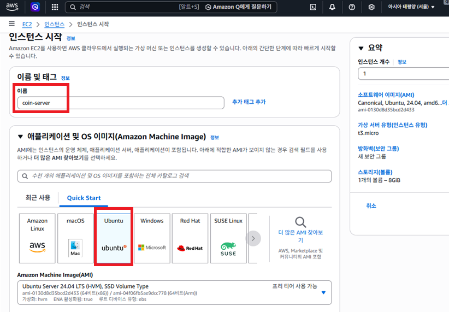Collapse the 요약 summary panel
Screen dimensions: 449x312
click(x=361, y=49)
